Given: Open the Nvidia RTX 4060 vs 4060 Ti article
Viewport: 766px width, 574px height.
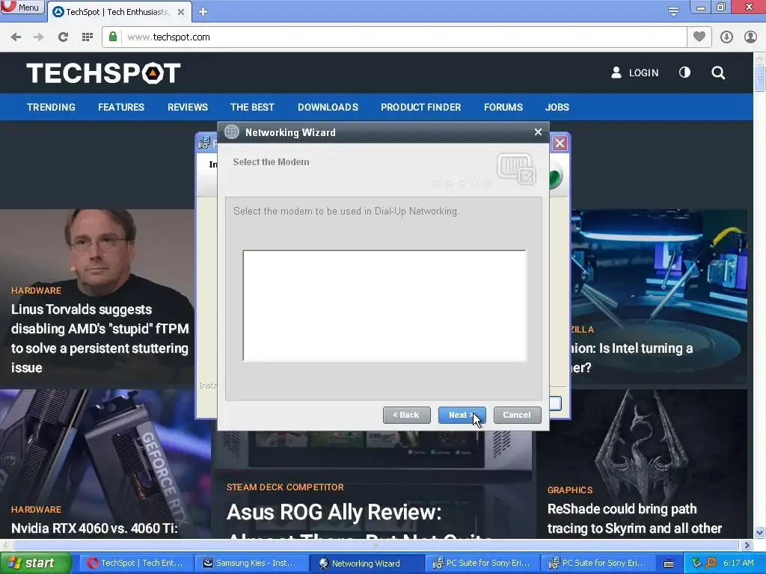Looking at the screenshot, I should (x=94, y=528).
